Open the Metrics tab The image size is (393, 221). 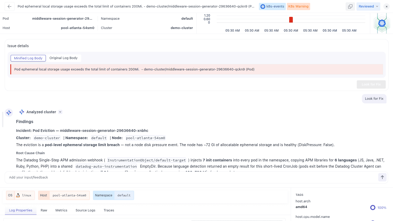61,210
